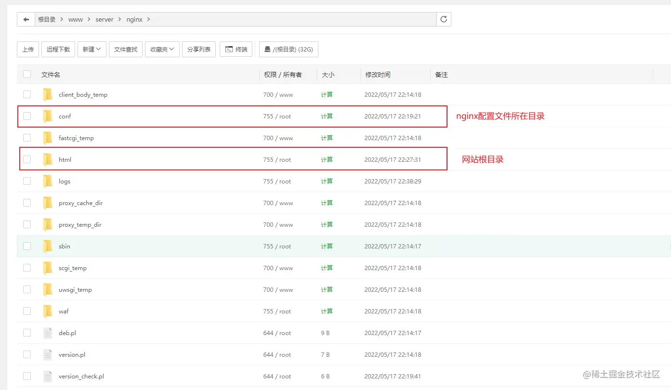This screenshot has width=671, height=390.
Task: Check the proxy_cache_dir row checkbox
Action: pos(27,203)
